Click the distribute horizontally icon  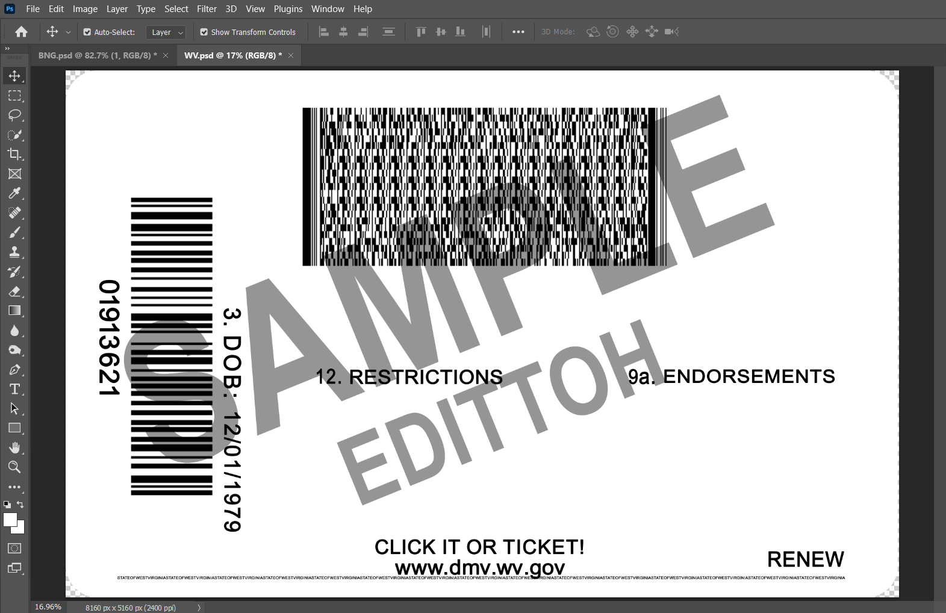coord(486,32)
